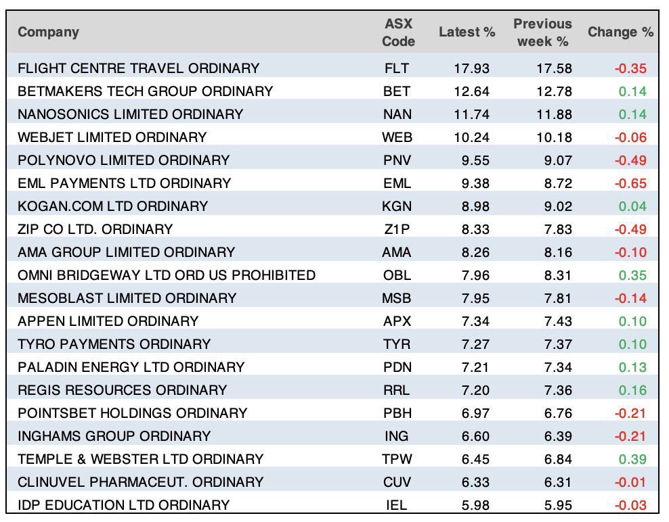Select FLIGHT CENTRE TRAVEL ORDINARY row
Screen dimensions: 669x522
(138, 68)
